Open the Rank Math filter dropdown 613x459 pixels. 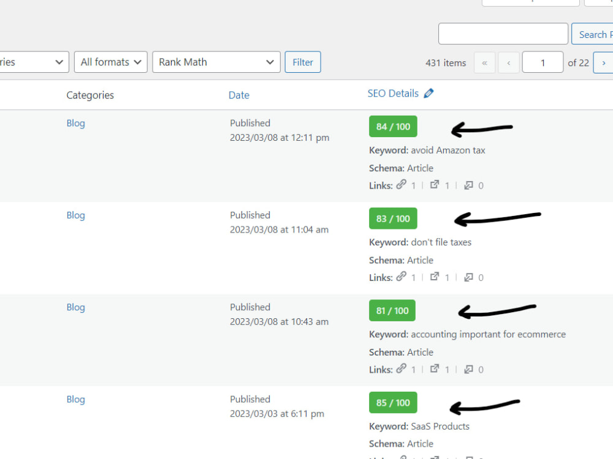pyautogui.click(x=216, y=62)
